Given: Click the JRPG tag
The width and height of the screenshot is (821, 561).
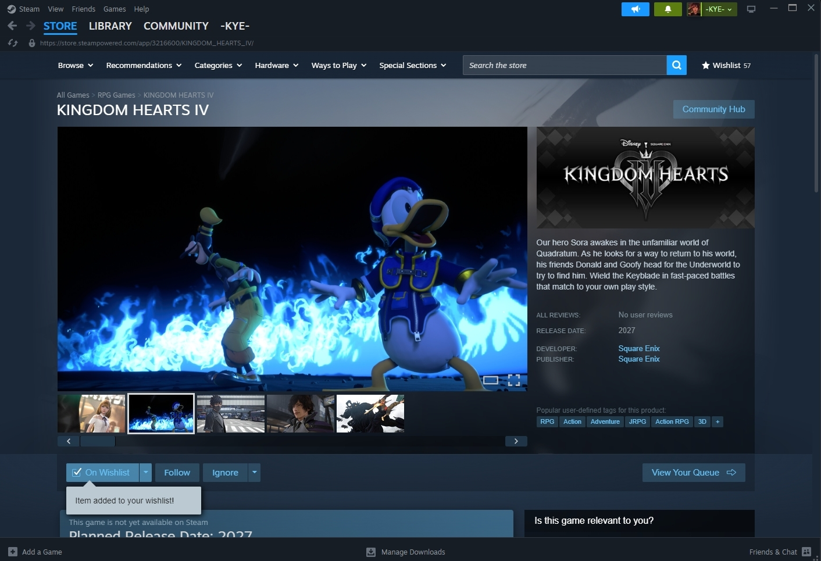Looking at the screenshot, I should coord(637,422).
